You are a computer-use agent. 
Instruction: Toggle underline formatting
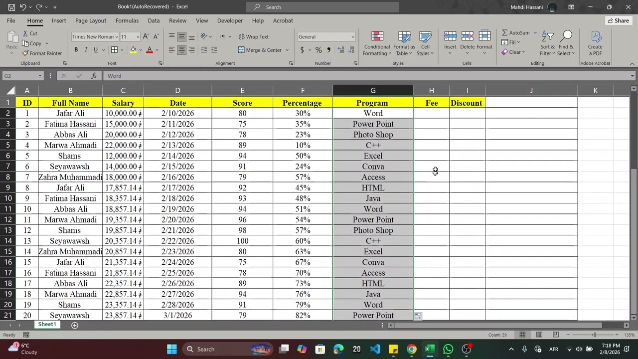point(96,50)
